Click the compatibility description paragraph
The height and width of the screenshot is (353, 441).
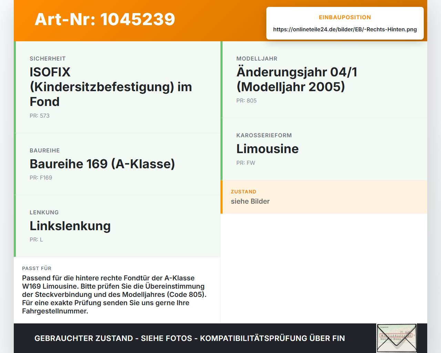click(x=114, y=295)
